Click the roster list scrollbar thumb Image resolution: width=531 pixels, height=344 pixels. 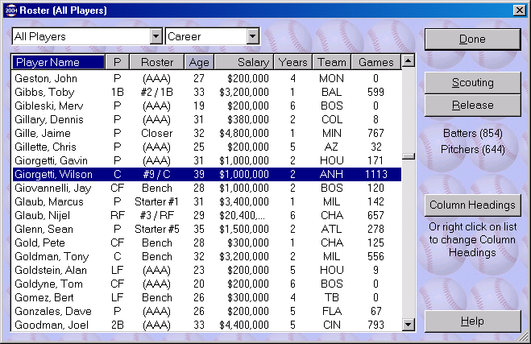coord(409,156)
